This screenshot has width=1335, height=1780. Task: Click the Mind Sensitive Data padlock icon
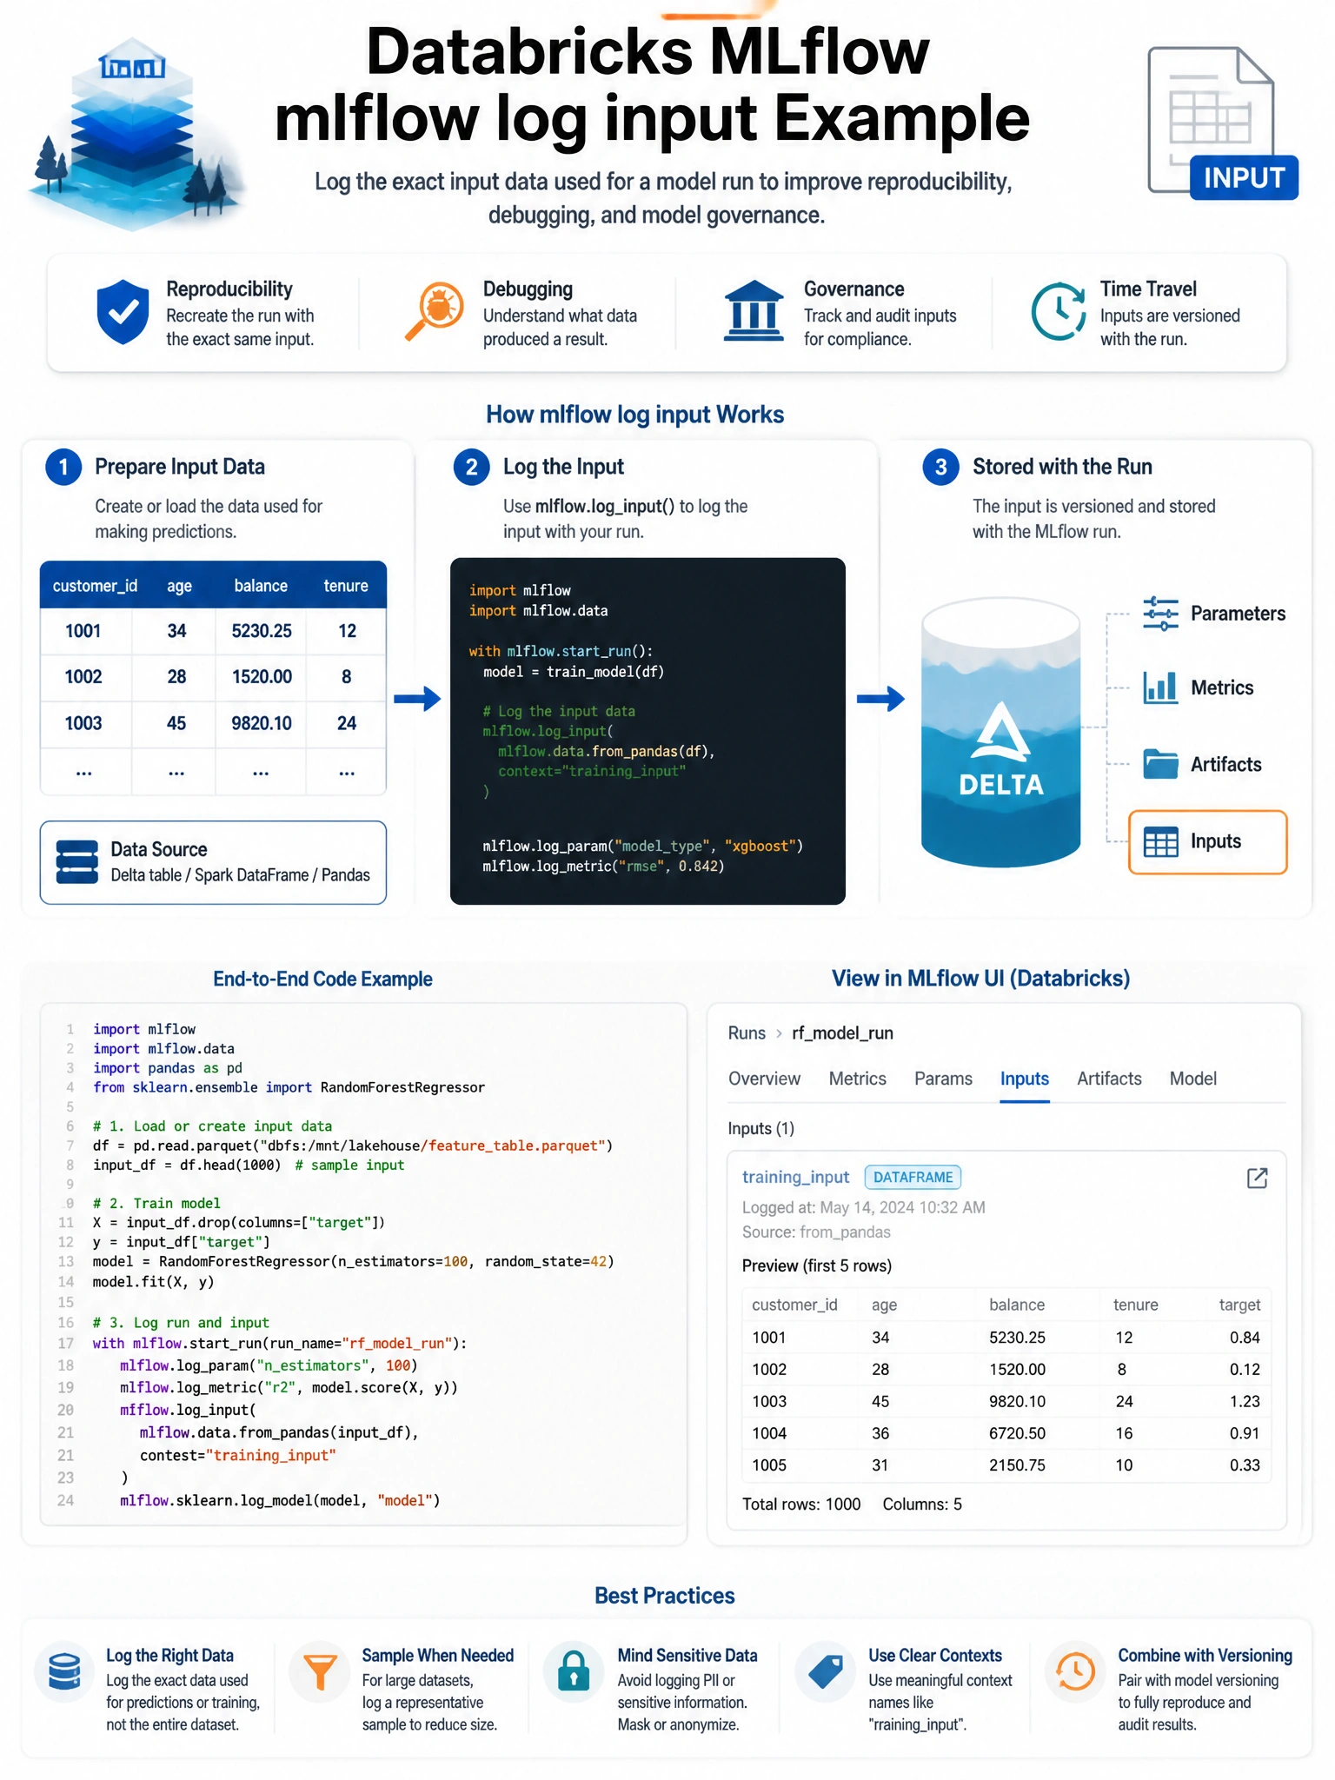pyautogui.click(x=573, y=1670)
